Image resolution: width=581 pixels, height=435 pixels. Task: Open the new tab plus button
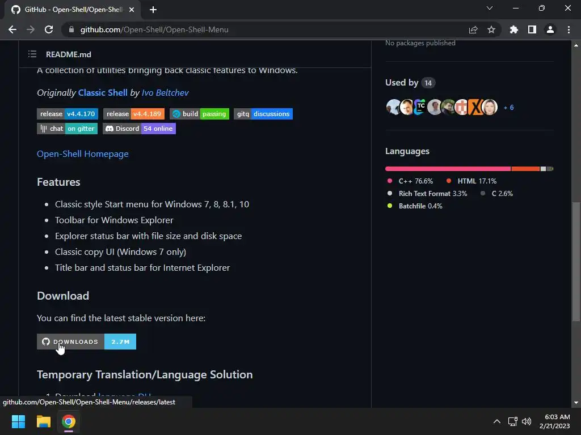[153, 10]
